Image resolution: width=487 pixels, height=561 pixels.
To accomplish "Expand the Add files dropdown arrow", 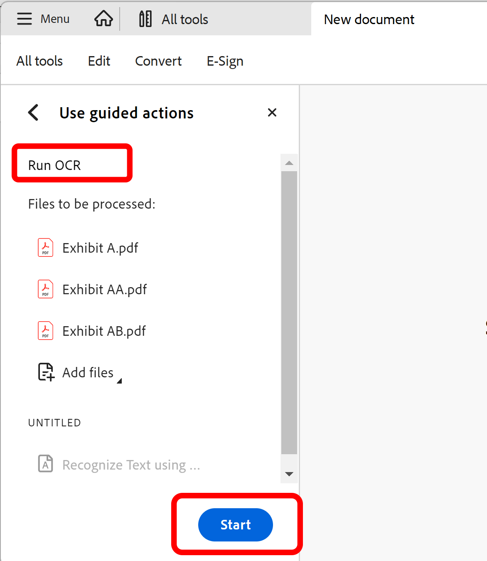I will point(120,380).
